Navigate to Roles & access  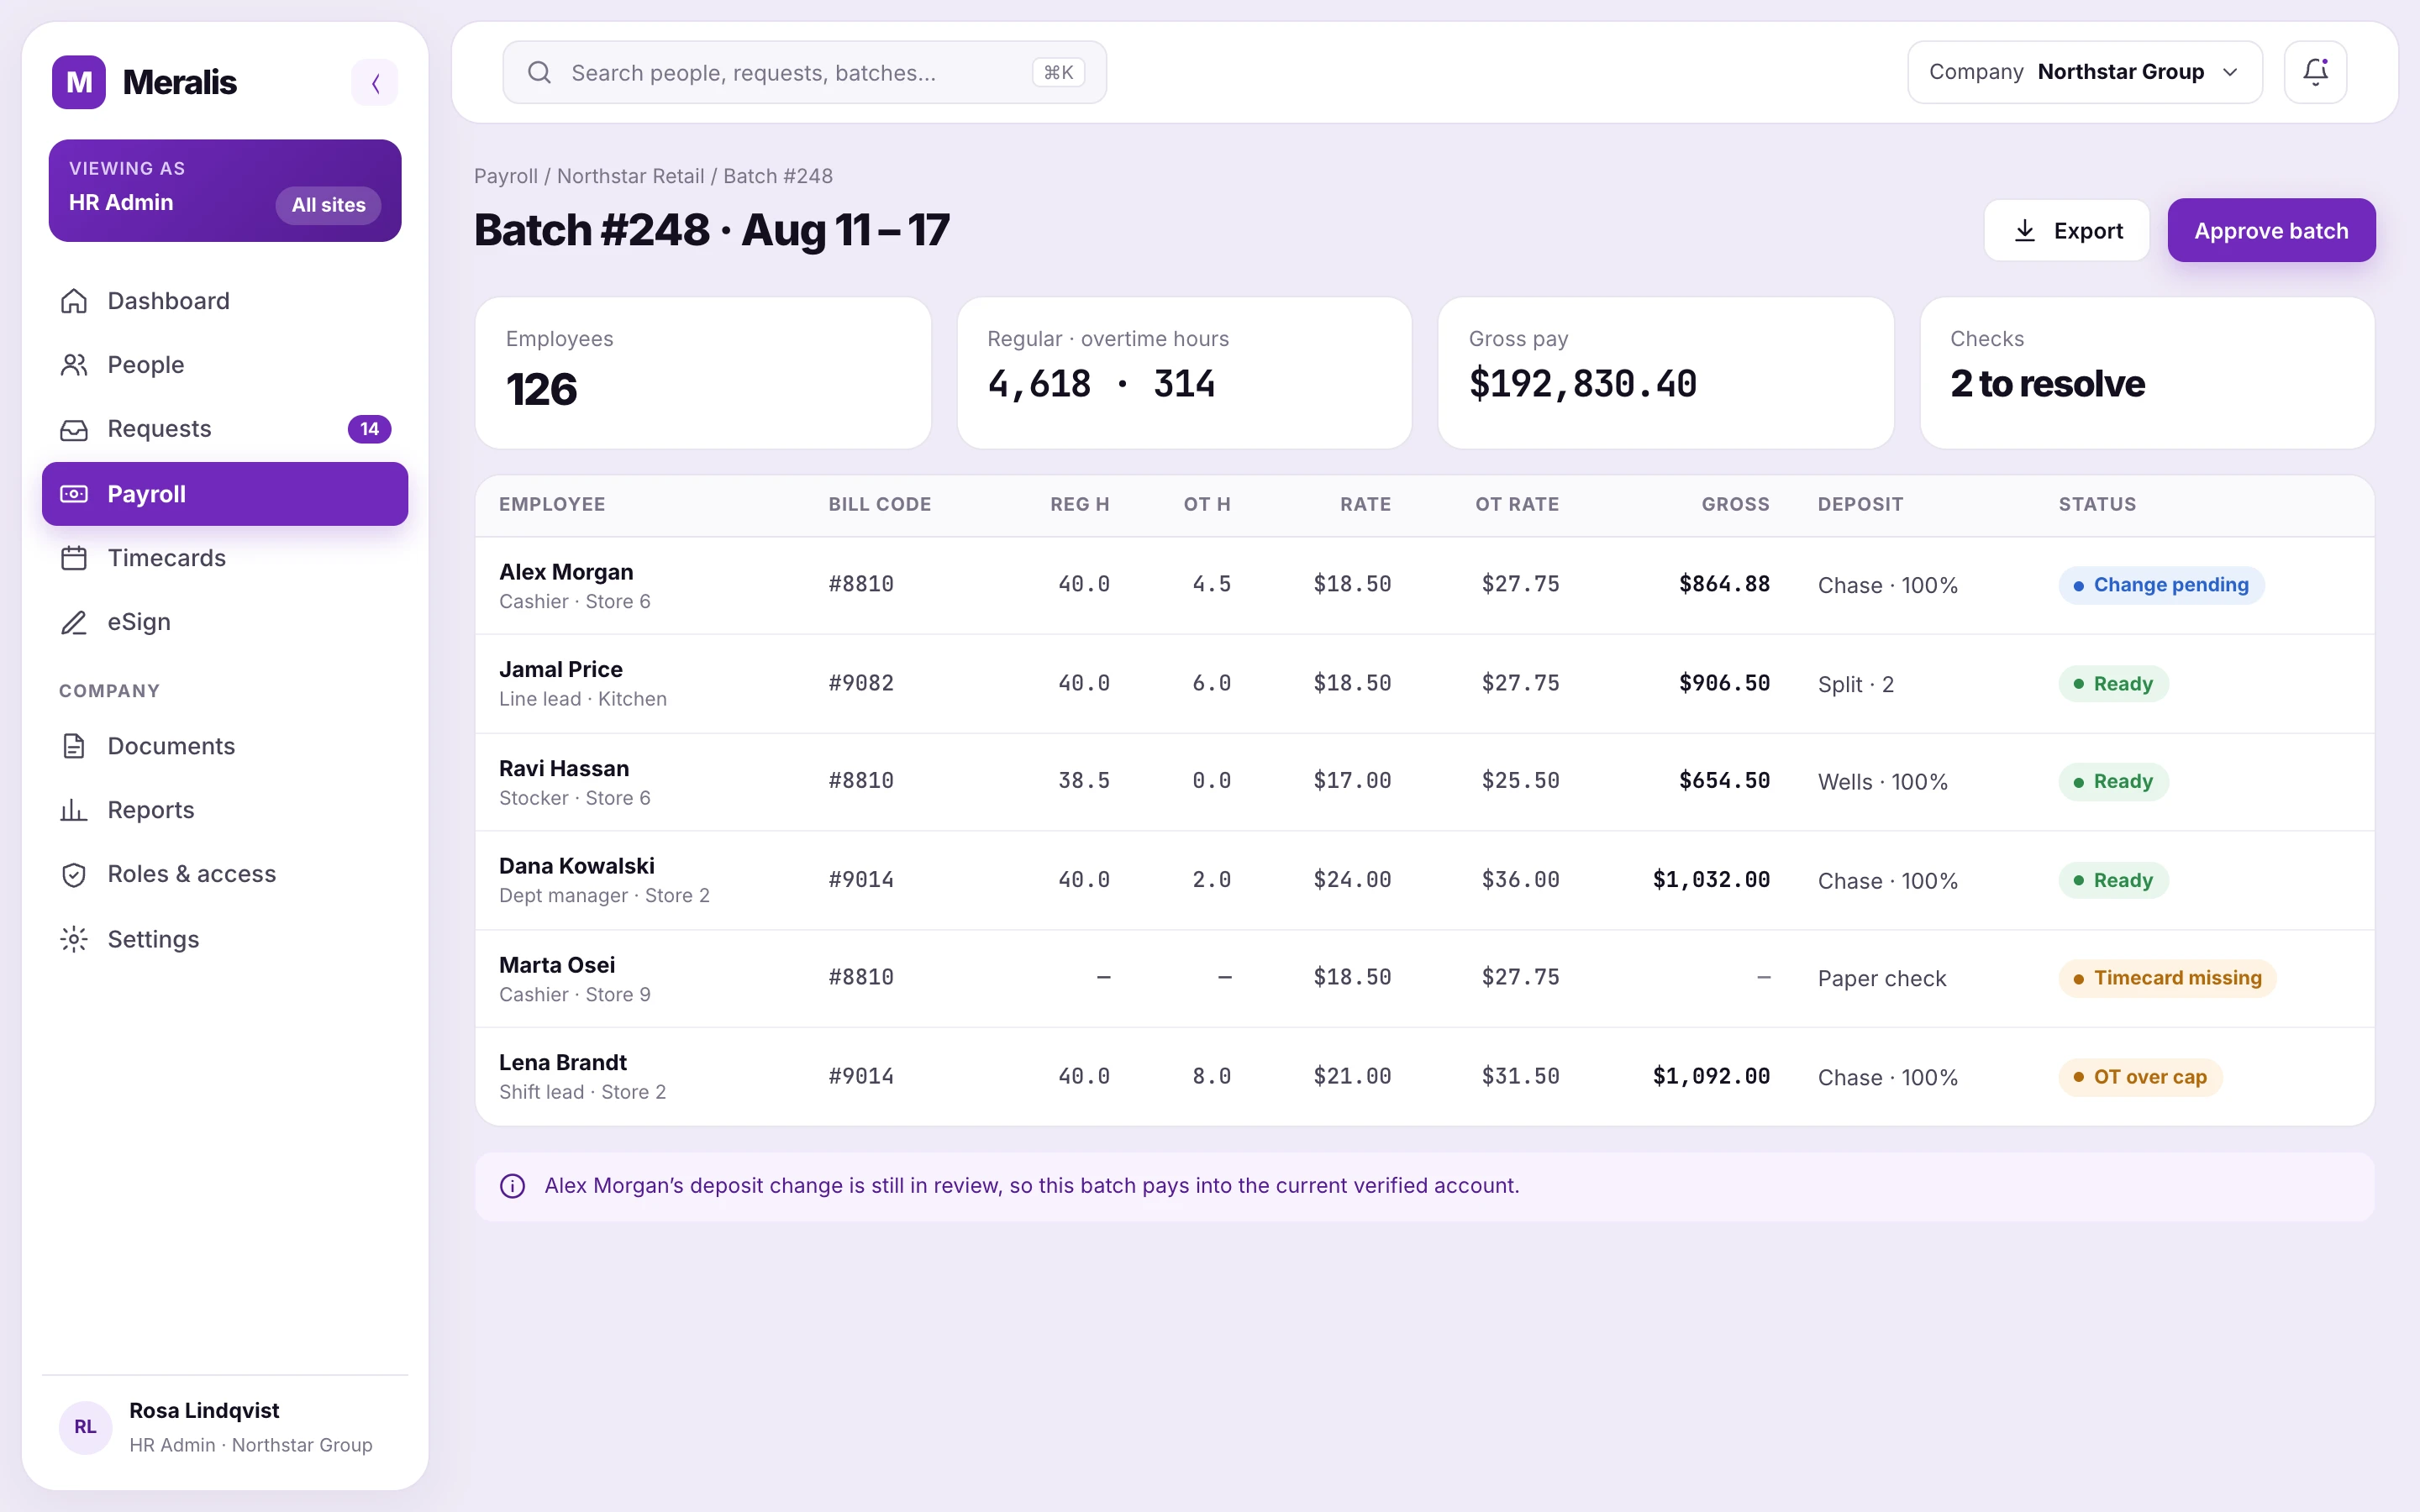(x=225, y=874)
